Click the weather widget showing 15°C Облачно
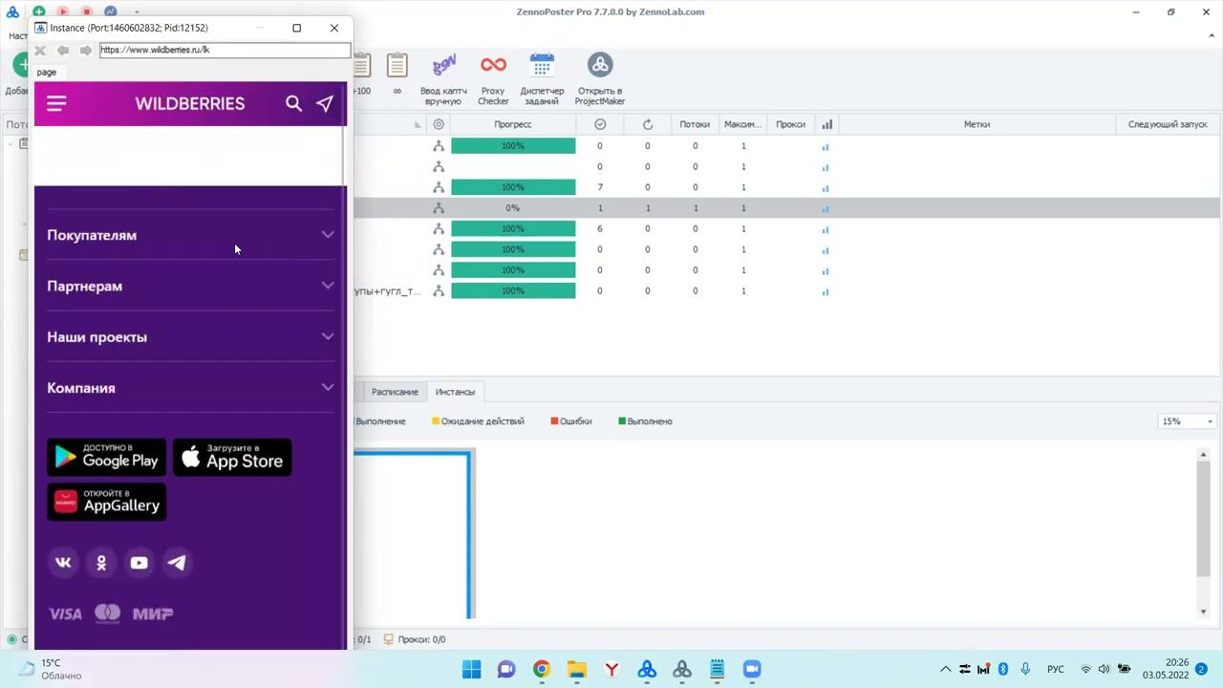Screen dimensions: 1223x688 click(50, 669)
